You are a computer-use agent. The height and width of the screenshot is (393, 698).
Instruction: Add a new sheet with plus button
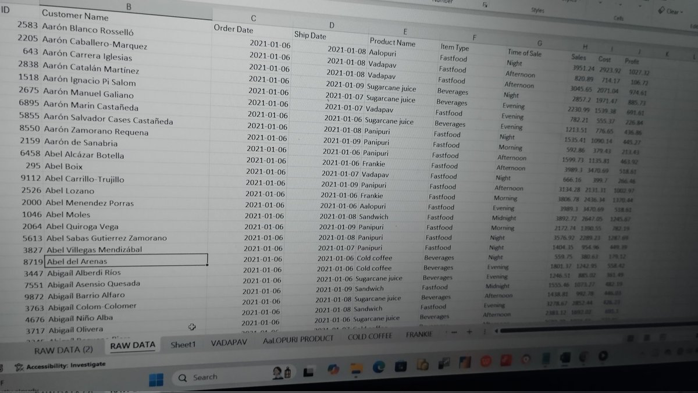pos(468,333)
